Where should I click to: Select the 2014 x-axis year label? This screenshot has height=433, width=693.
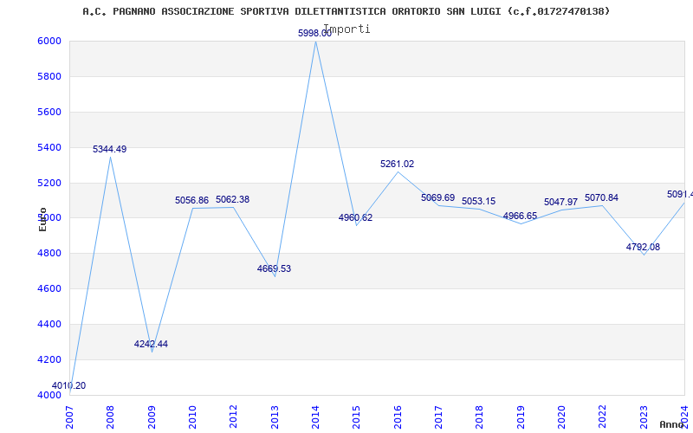click(315, 416)
